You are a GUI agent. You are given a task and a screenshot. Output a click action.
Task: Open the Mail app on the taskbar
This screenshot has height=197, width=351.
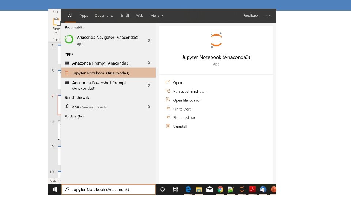click(x=210, y=189)
